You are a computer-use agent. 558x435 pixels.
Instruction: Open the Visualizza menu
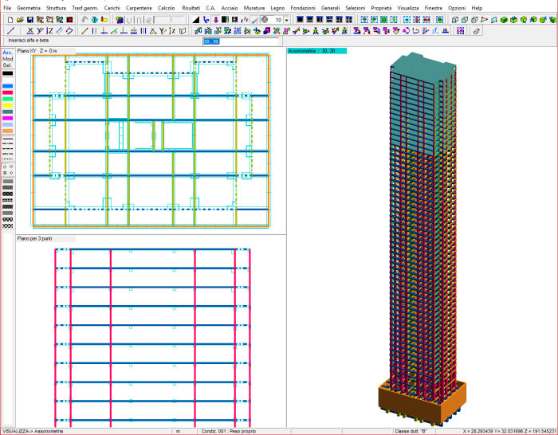(408, 7)
